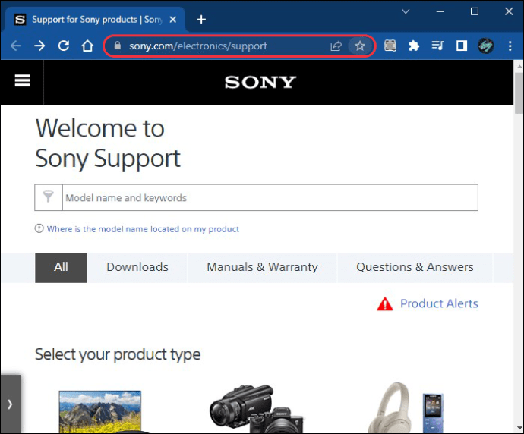The image size is (524, 434).
Task: Select the television product thumbnail
Action: [x=100, y=412]
